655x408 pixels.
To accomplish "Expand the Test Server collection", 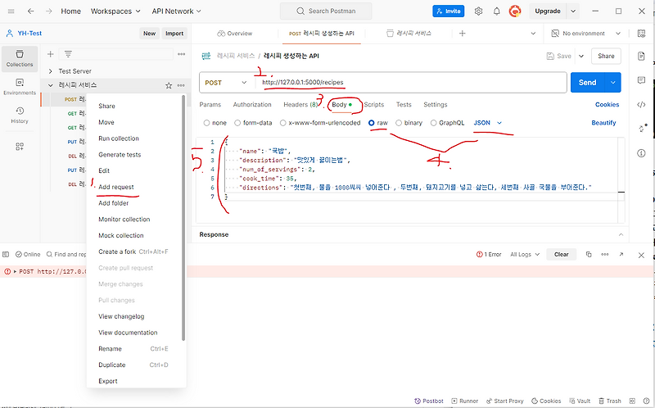I will pyautogui.click(x=51, y=71).
